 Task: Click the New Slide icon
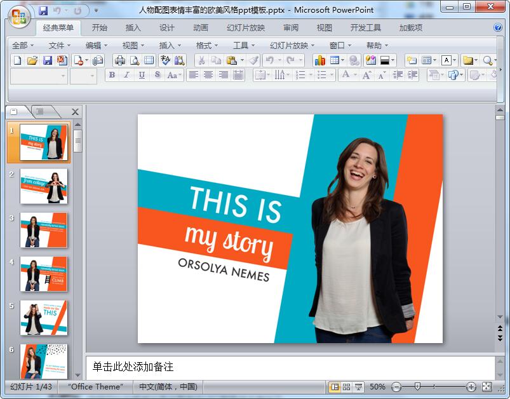[x=412, y=60]
